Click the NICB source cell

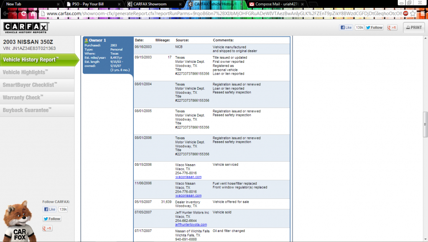(x=179, y=47)
